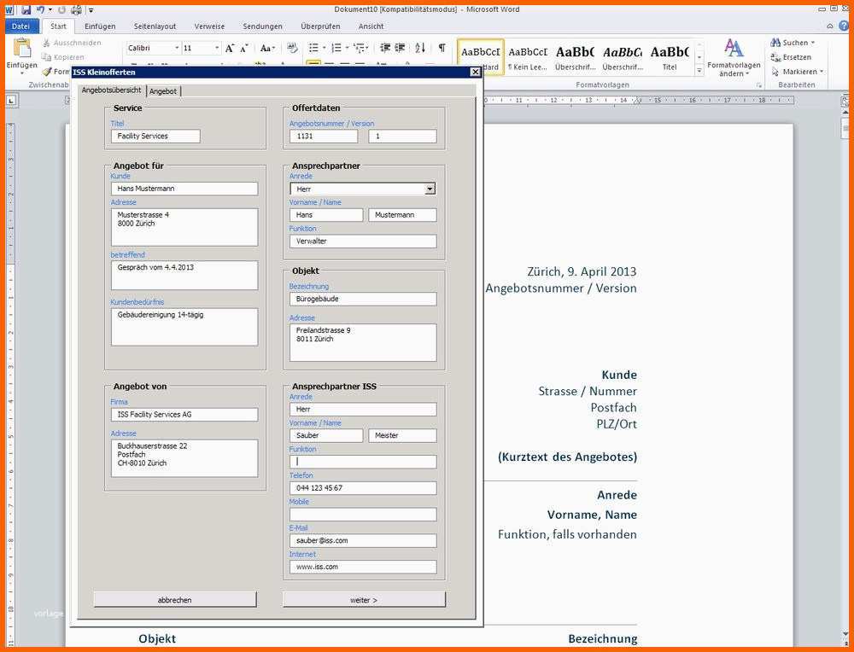The width and height of the screenshot is (854, 652).
Task: Show paragraph marks with the pilcrow icon
Action: point(442,49)
